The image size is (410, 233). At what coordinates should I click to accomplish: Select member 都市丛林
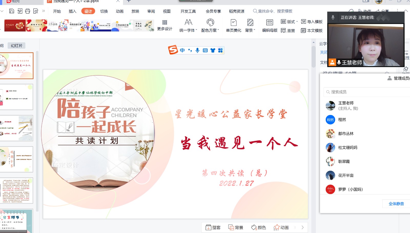coord(367,133)
